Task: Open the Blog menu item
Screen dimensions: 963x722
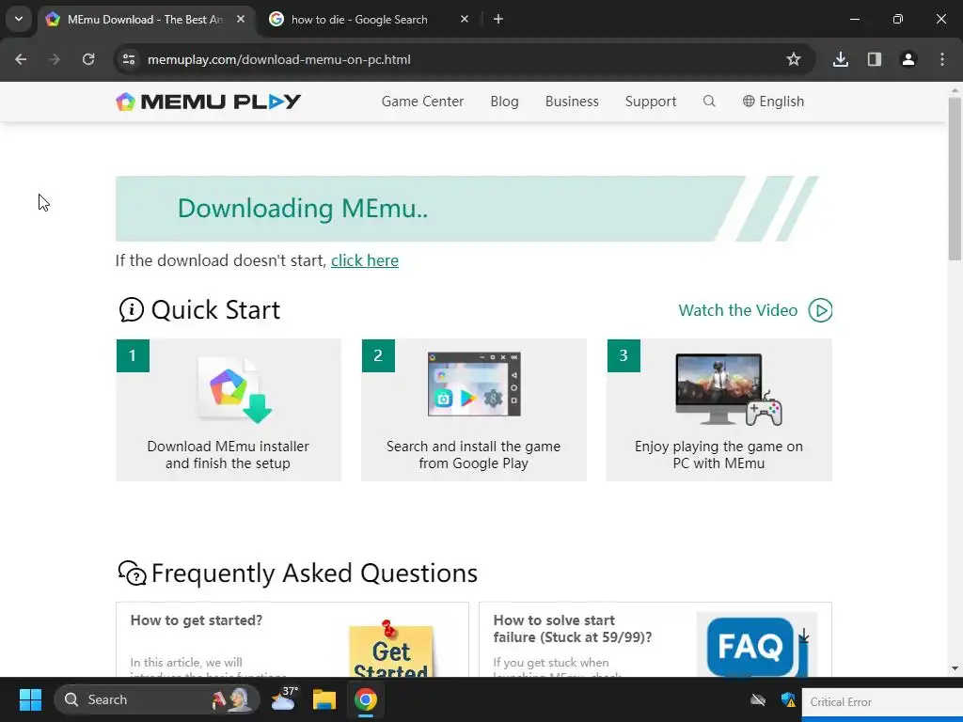Action: 504,102
